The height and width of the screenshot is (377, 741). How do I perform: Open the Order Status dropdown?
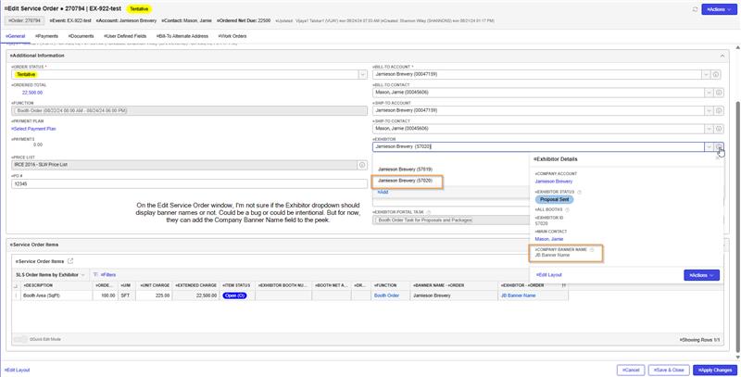point(362,75)
